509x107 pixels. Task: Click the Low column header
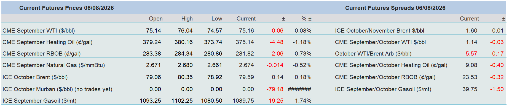[x=217, y=19]
